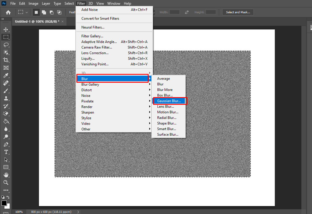Open the Edit Toolbar three-dots icon
Image resolution: width=312 pixels, height=214 pixels.
tap(6, 190)
